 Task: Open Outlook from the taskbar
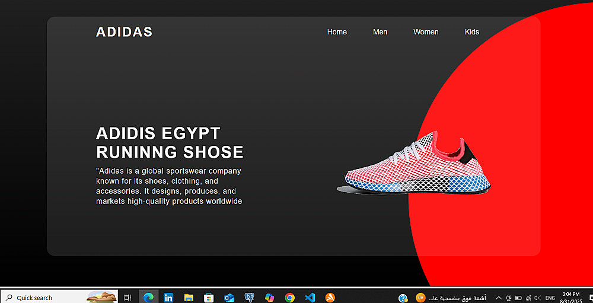pos(229,298)
